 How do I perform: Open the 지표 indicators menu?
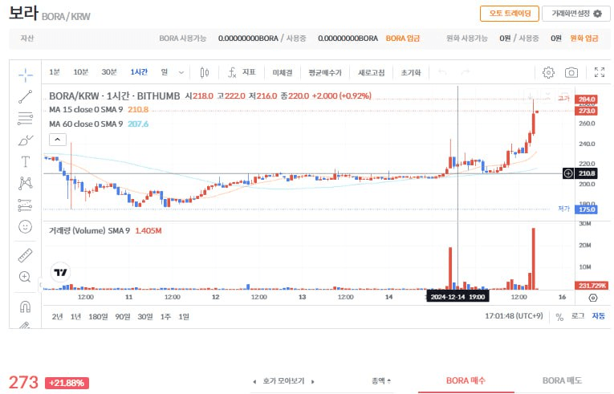[x=242, y=72]
